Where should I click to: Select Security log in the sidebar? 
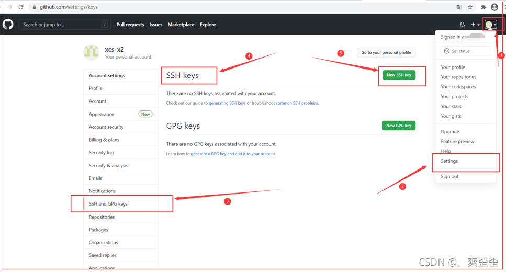(x=120, y=153)
